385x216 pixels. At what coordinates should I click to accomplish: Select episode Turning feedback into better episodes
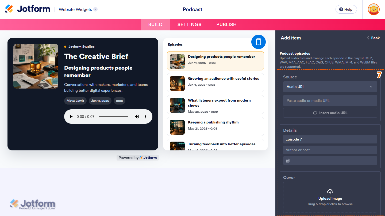tap(215, 145)
